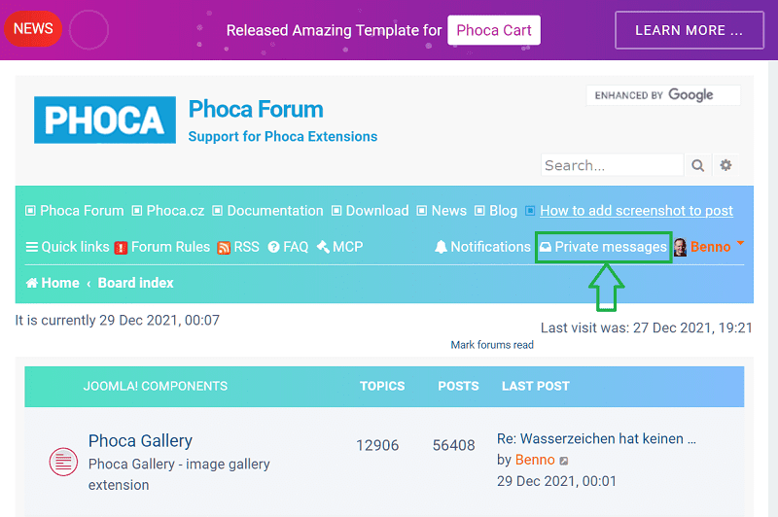778x517 pixels.
Task: Click the Phoca Cart banner button
Action: click(494, 30)
